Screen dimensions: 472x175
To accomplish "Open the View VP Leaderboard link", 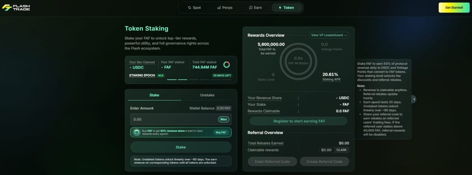I will [x=329, y=35].
